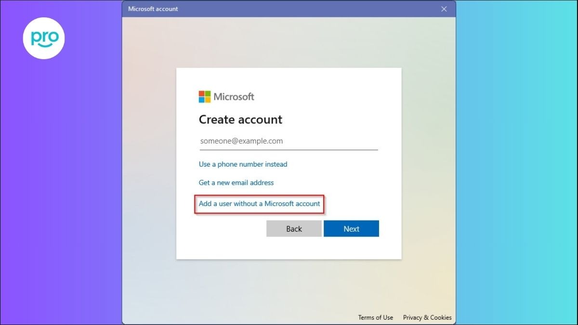Click the Microsoft four-square logo
578x325 pixels.
(x=205, y=97)
